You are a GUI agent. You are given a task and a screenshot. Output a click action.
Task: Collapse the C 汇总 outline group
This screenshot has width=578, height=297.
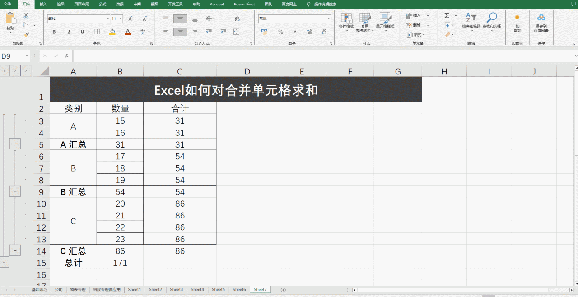coord(15,251)
